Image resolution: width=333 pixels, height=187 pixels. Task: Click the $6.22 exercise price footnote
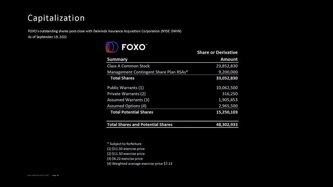tap(125, 159)
